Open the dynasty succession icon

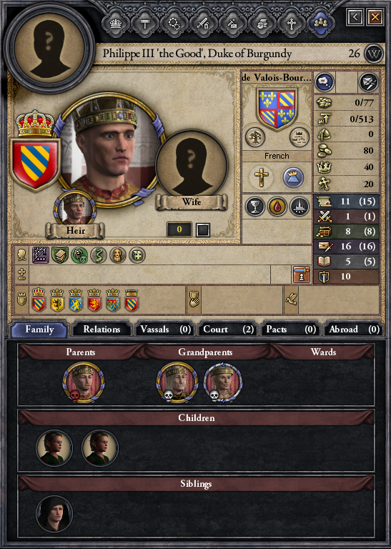click(300, 137)
